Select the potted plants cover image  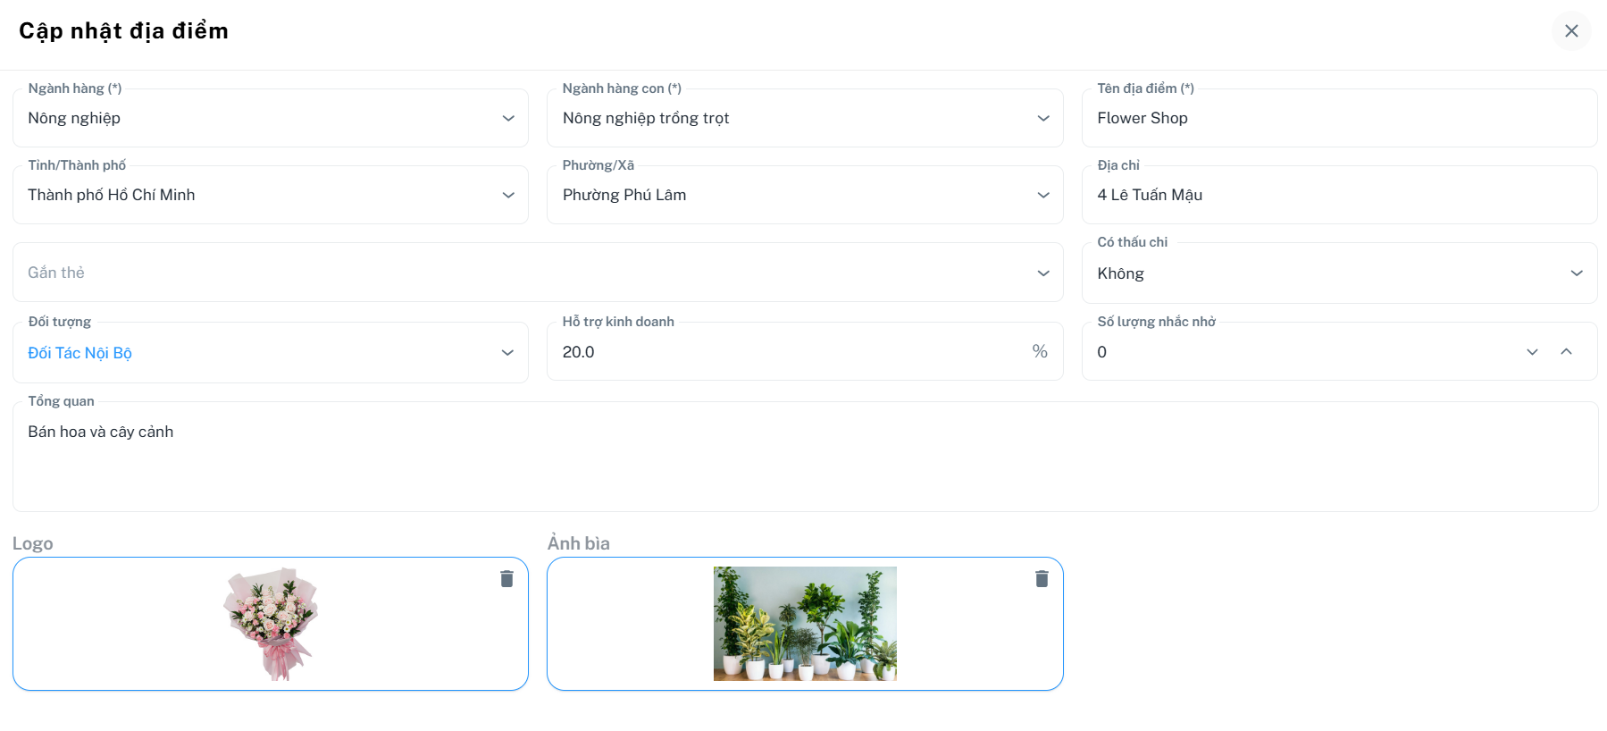[x=805, y=624]
